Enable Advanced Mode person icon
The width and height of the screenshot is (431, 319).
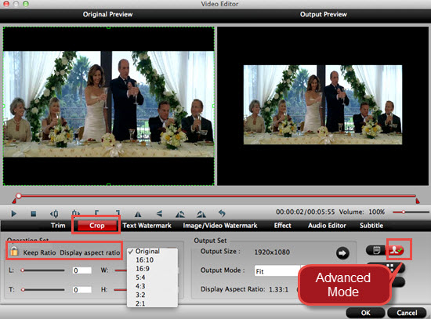click(397, 250)
